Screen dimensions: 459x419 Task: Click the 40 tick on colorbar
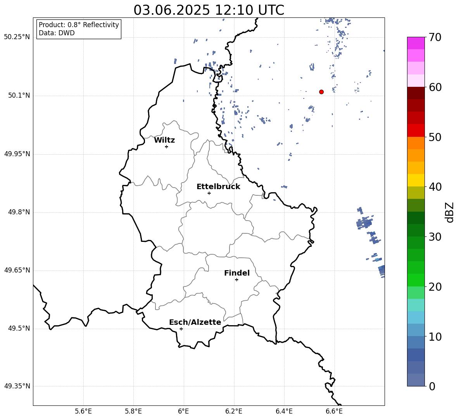[x=435, y=187]
